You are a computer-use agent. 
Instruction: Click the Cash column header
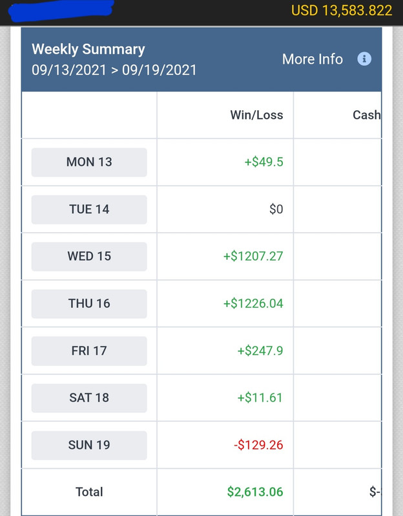pyautogui.click(x=367, y=115)
